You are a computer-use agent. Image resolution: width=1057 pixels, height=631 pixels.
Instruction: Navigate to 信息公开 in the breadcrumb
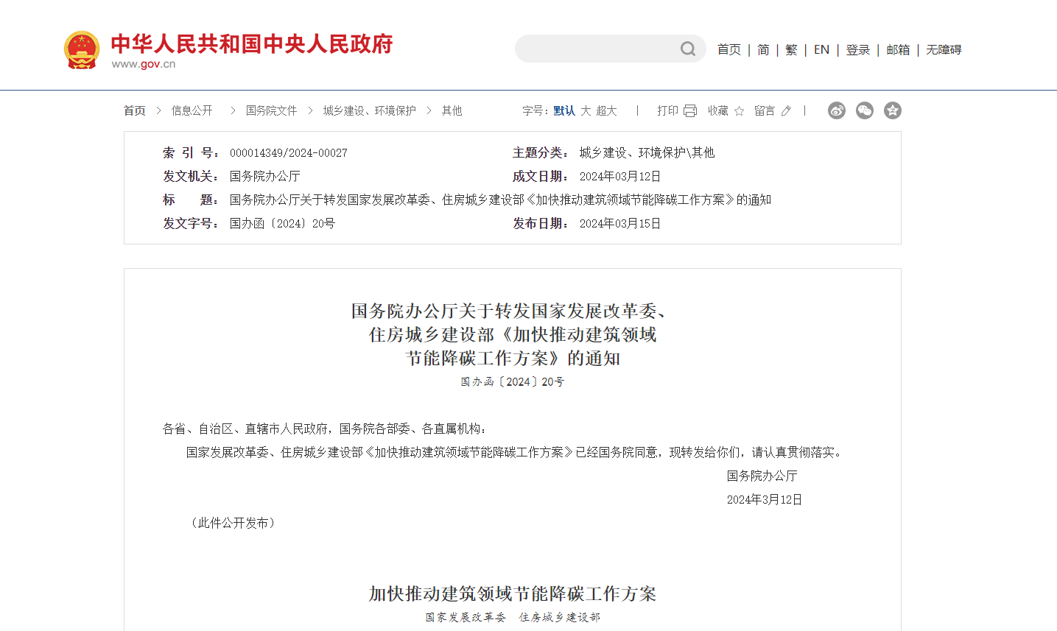pos(191,110)
